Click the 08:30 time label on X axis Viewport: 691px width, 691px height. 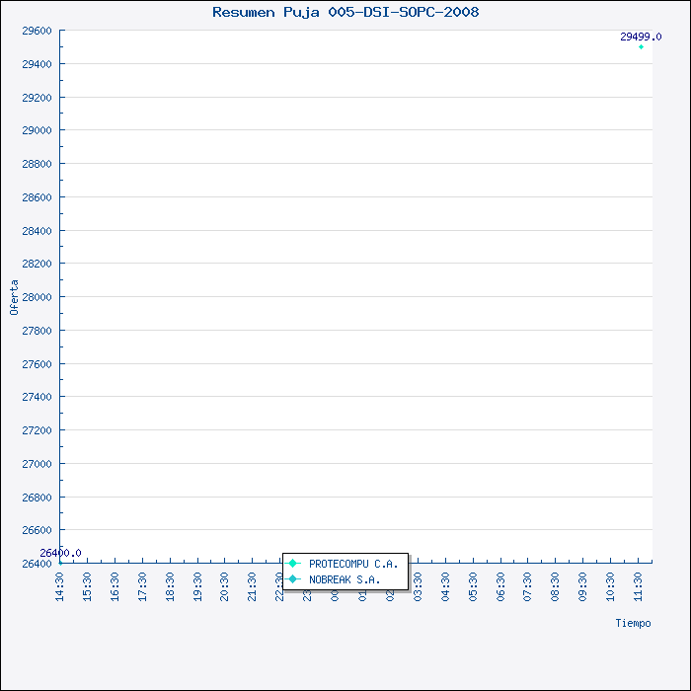[557, 584]
